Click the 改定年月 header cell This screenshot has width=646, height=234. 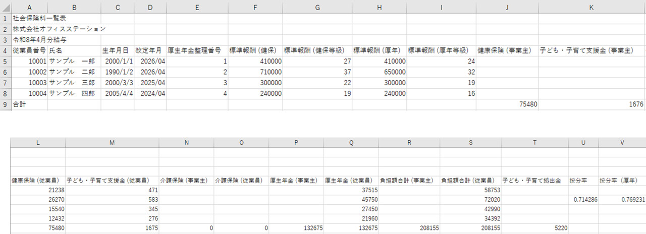[150, 50]
